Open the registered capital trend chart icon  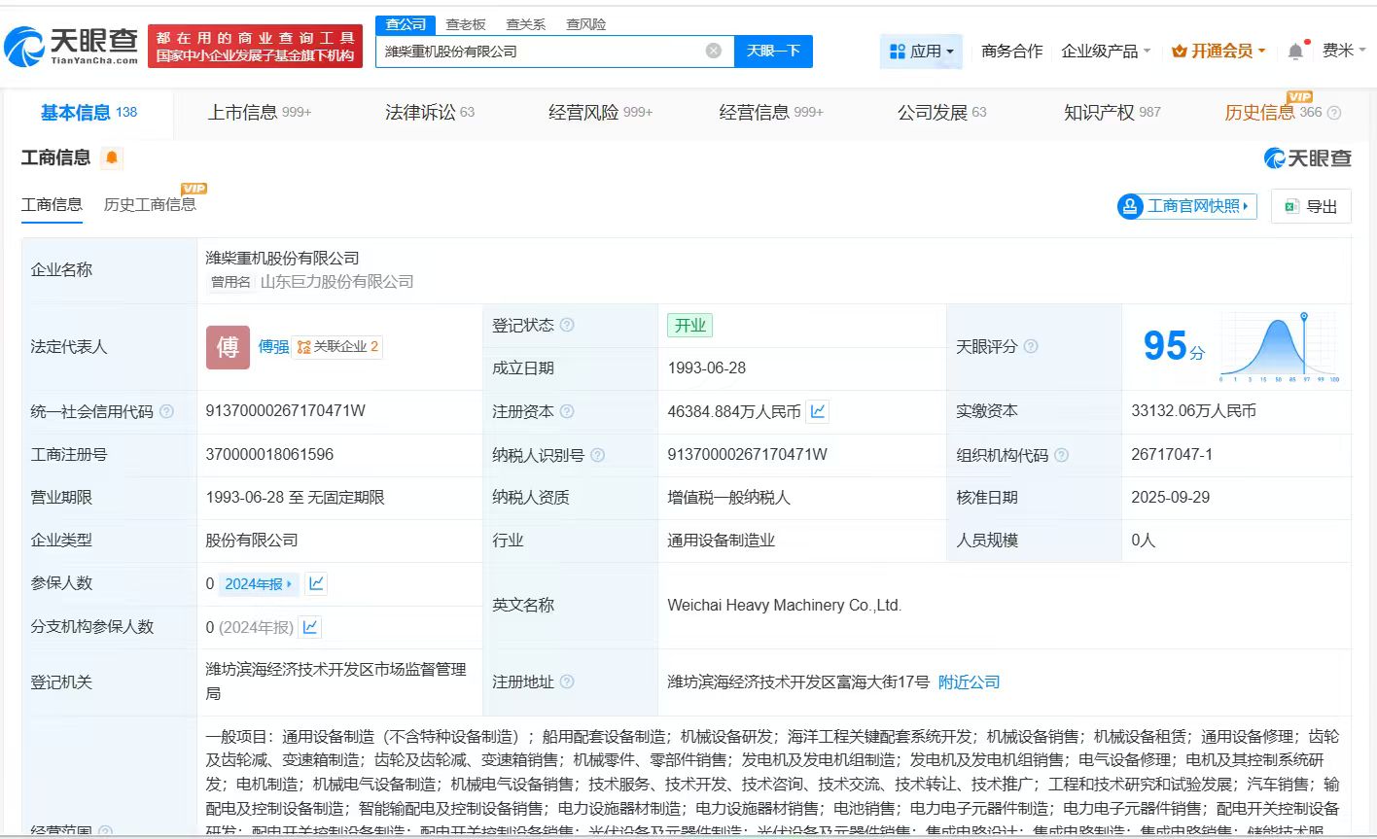click(x=818, y=411)
